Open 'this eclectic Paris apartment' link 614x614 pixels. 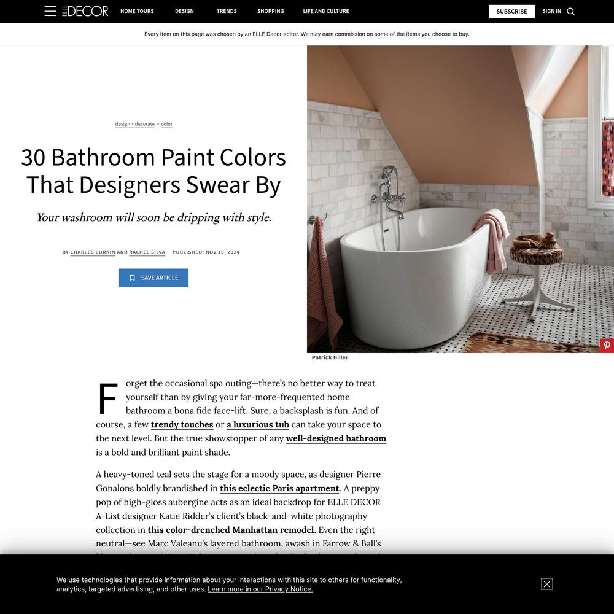[279, 488]
